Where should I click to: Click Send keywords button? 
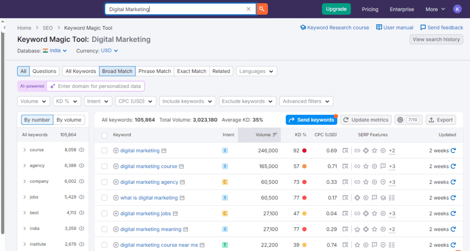312,120
